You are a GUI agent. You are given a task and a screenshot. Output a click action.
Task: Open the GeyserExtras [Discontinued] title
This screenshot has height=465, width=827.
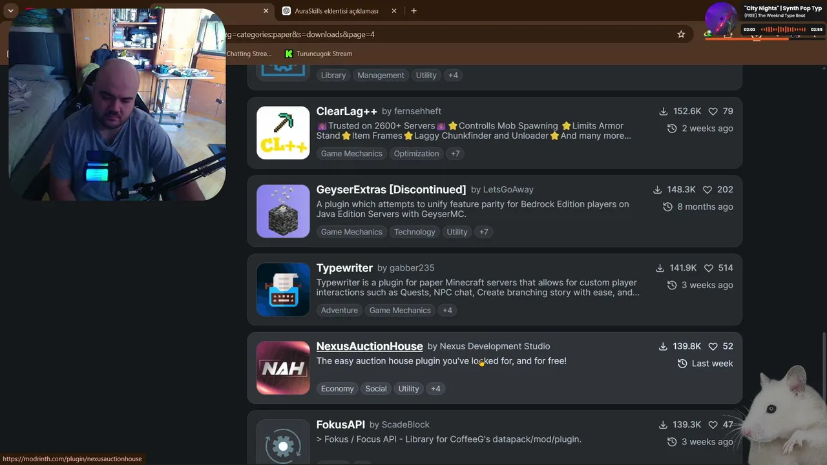pyautogui.click(x=391, y=190)
